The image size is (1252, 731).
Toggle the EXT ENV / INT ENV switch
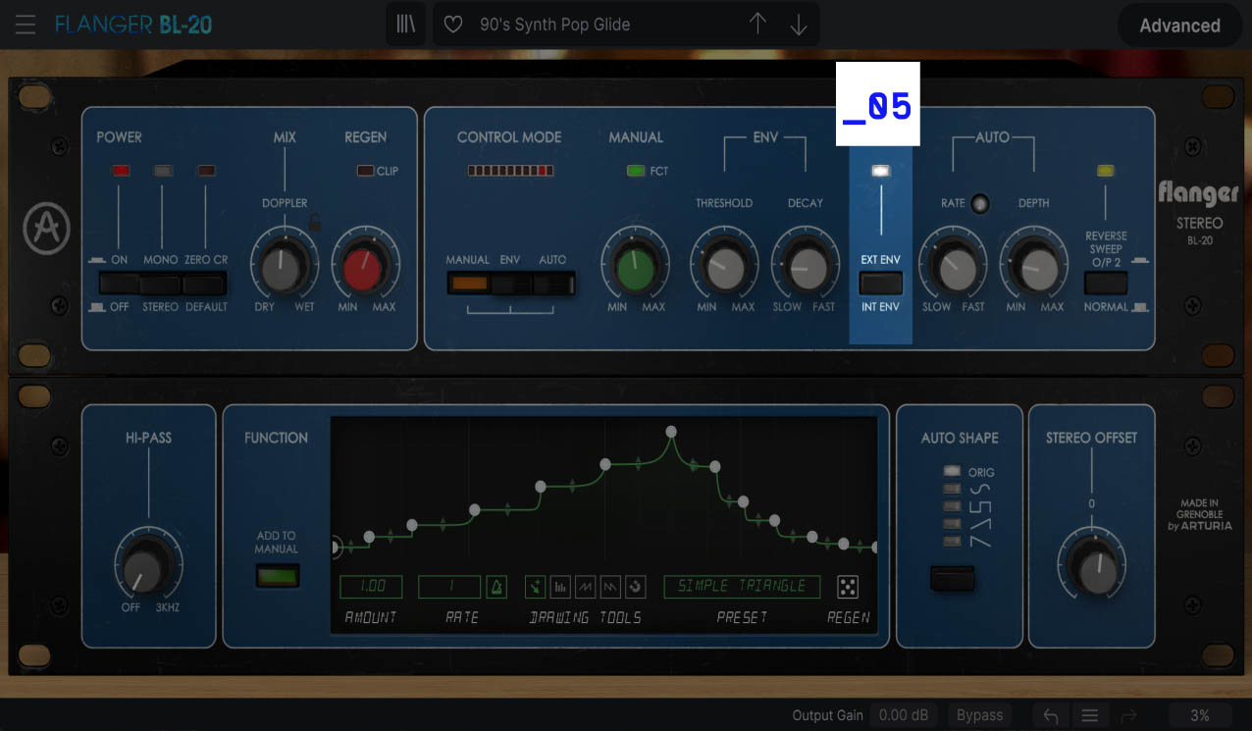click(x=880, y=284)
